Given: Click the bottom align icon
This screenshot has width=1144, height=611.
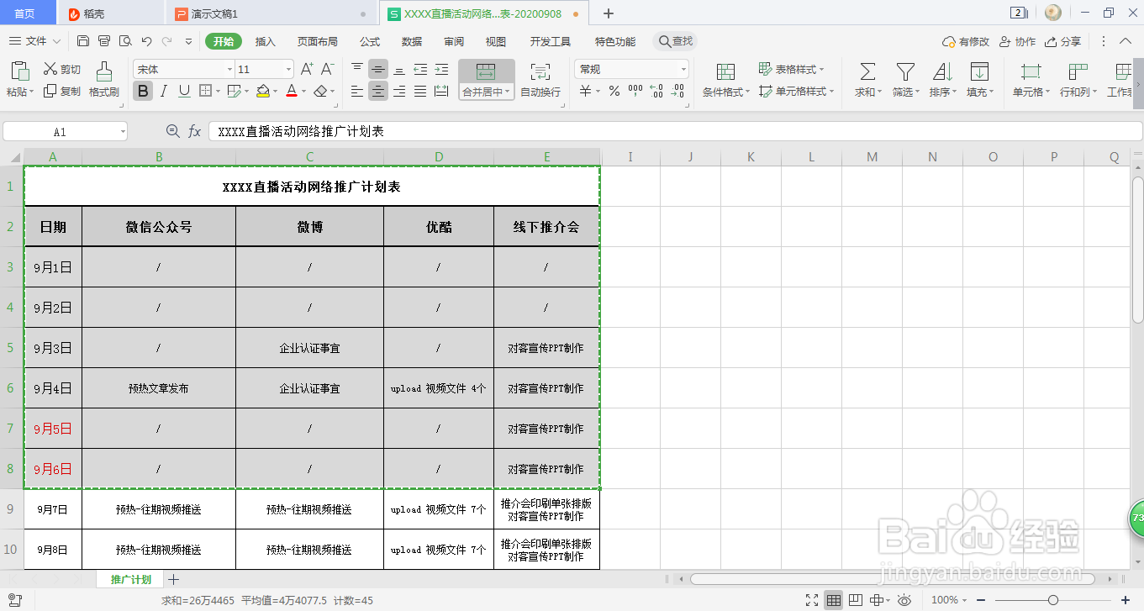Looking at the screenshot, I should 399,69.
